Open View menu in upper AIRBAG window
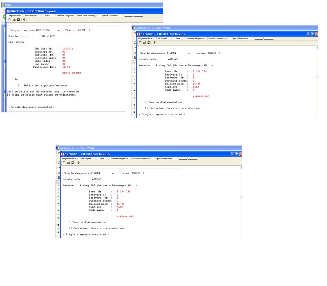The image size is (327, 286). 178,38
